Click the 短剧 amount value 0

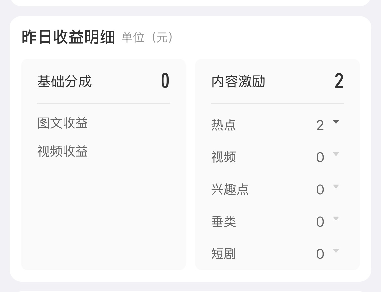(320, 254)
